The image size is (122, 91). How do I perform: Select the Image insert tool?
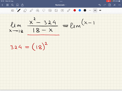pos(56,10)
